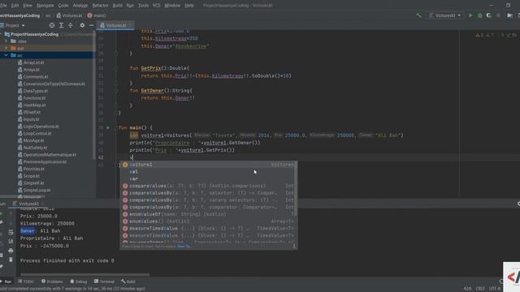Click the Build project hammer icon
Screen dimensions: 520x292
[419, 15]
